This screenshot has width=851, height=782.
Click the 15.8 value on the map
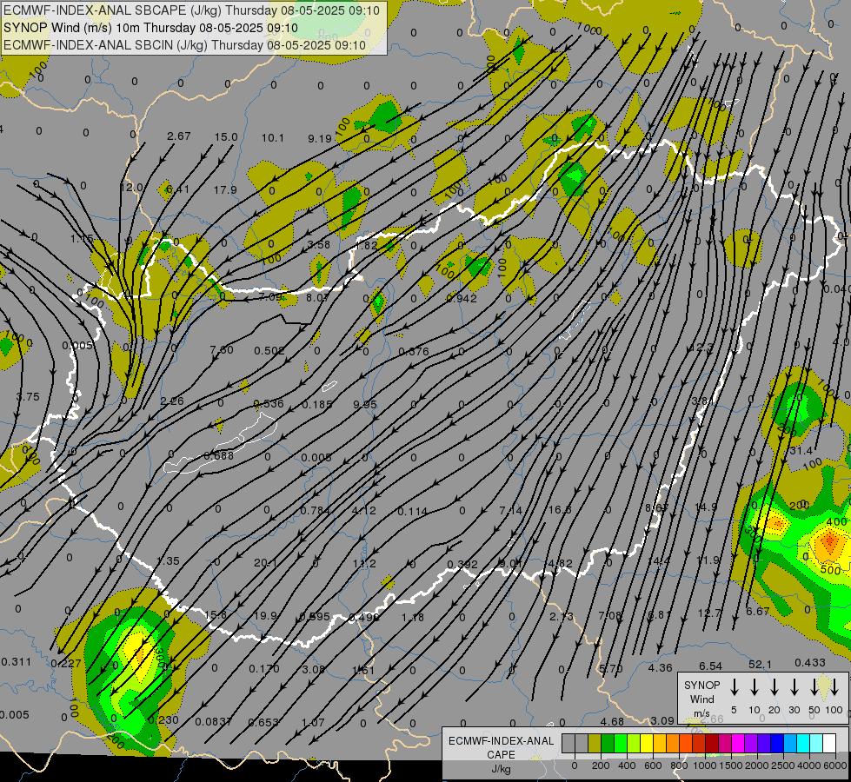(216, 615)
